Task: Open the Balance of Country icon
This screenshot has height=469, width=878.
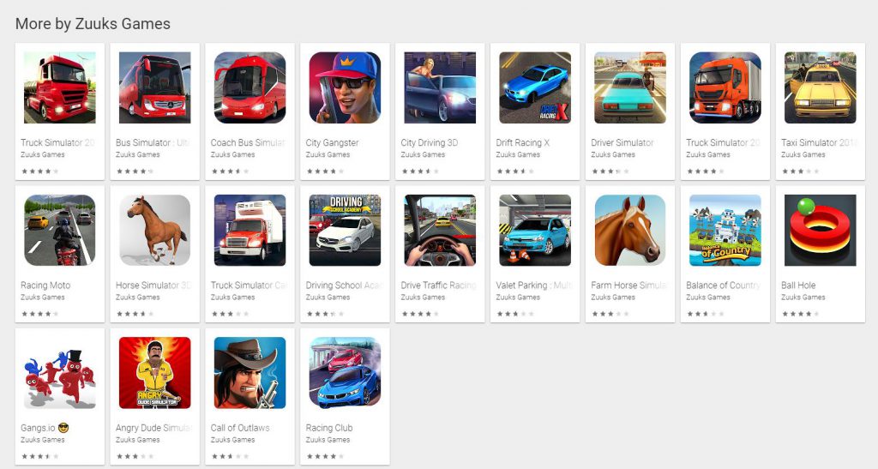Action: coord(725,230)
